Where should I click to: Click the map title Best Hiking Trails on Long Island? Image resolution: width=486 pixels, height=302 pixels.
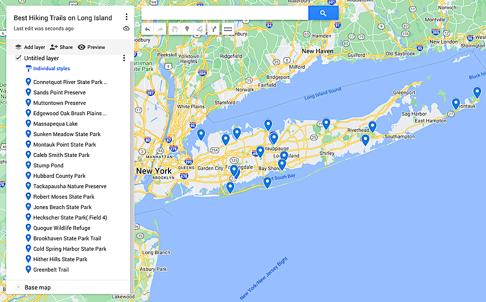pos(63,18)
